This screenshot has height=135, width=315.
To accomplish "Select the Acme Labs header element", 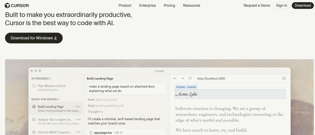I will (230, 94).
